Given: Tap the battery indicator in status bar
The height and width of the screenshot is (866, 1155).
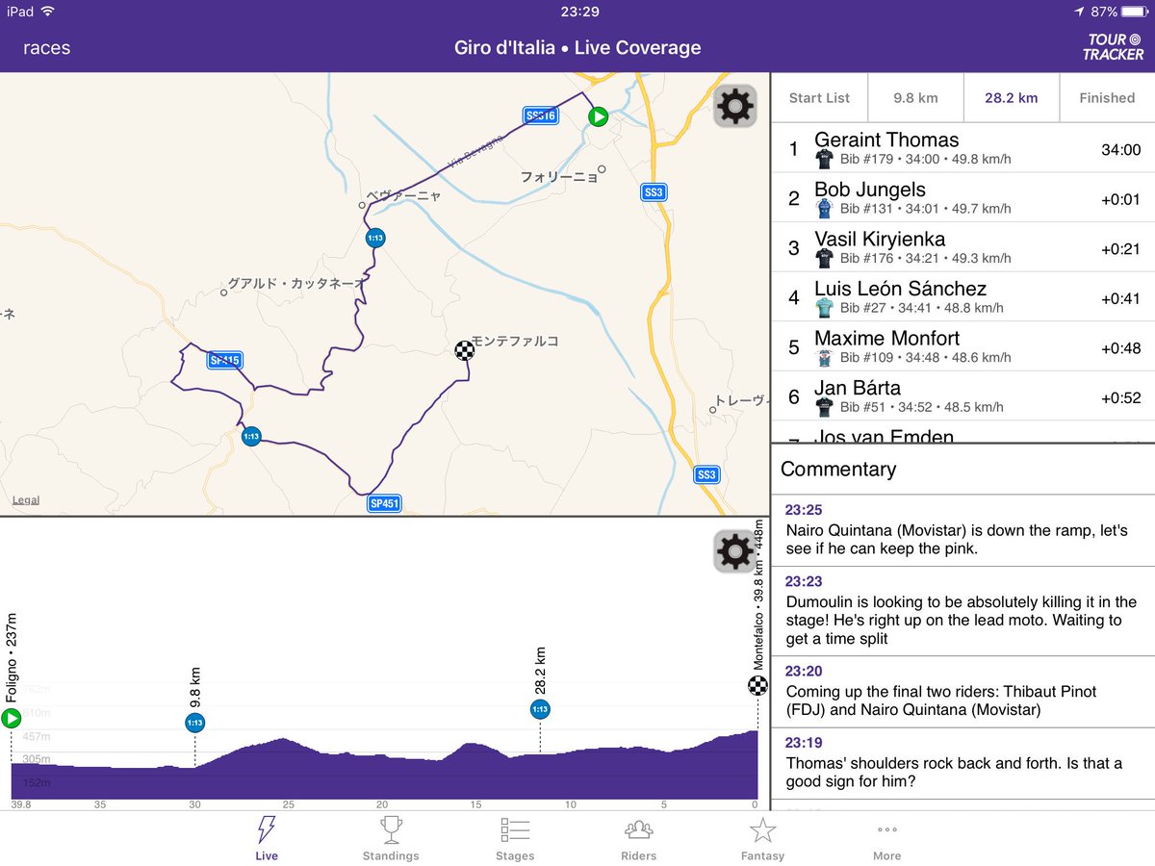Looking at the screenshot, I should 1134,12.
